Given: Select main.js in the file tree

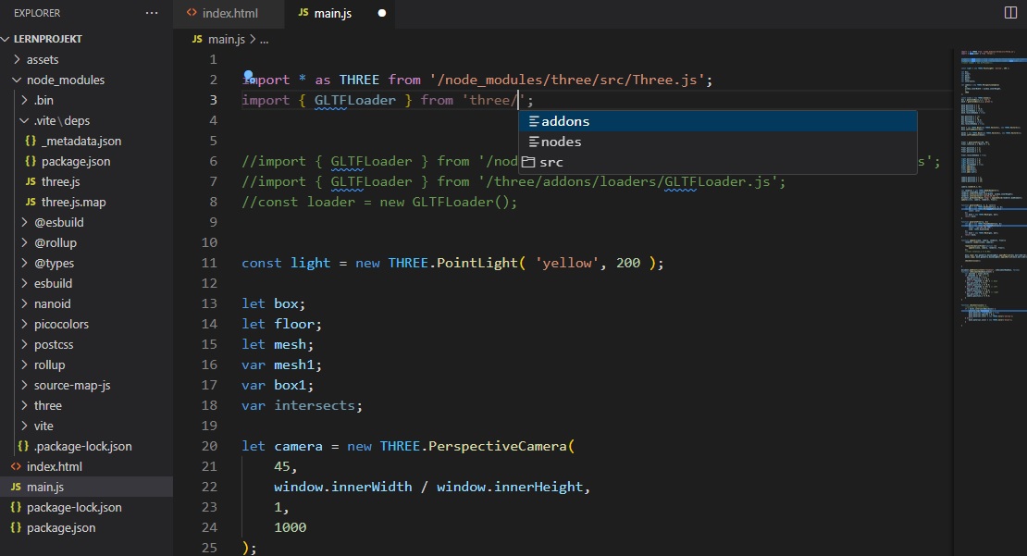Looking at the screenshot, I should (86, 487).
